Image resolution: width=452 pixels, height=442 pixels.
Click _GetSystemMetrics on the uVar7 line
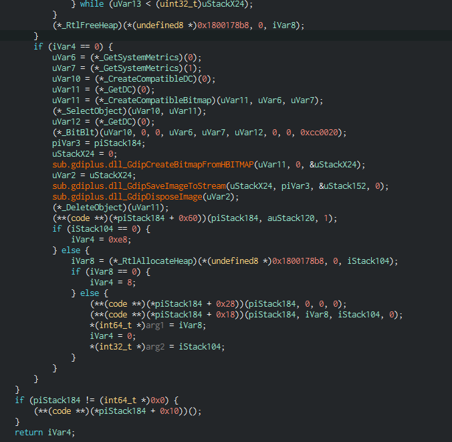pyautogui.click(x=139, y=68)
